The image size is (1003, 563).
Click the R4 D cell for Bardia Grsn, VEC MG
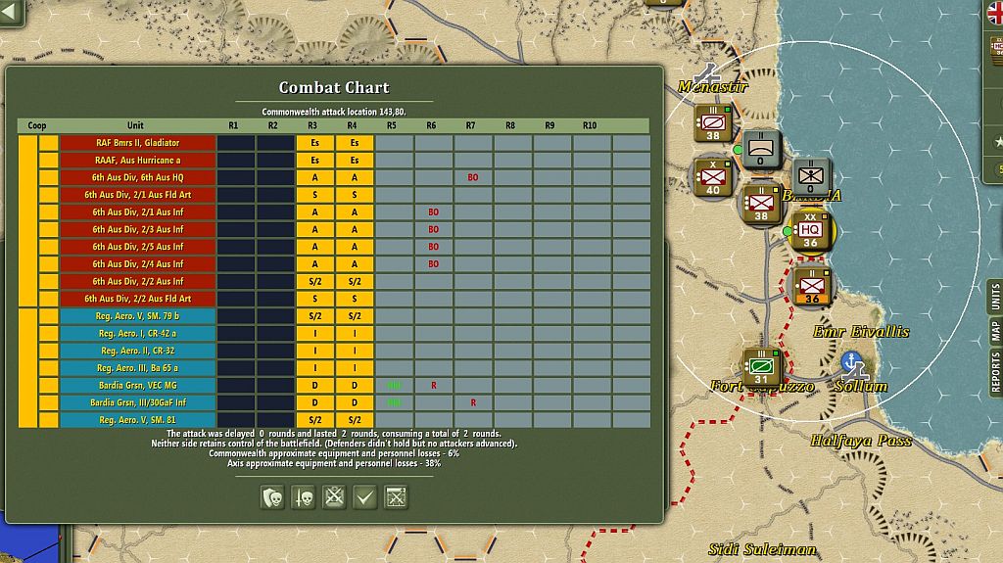click(x=355, y=385)
